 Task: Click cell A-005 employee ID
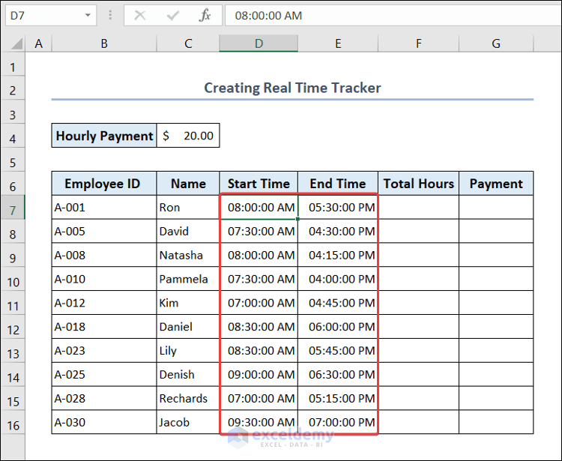click(x=104, y=231)
